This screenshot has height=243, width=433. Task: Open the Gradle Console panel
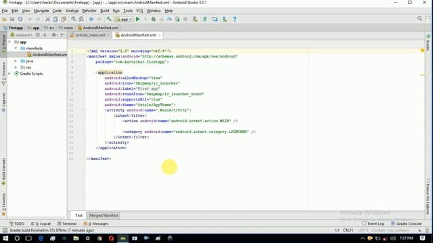pyautogui.click(x=406, y=223)
